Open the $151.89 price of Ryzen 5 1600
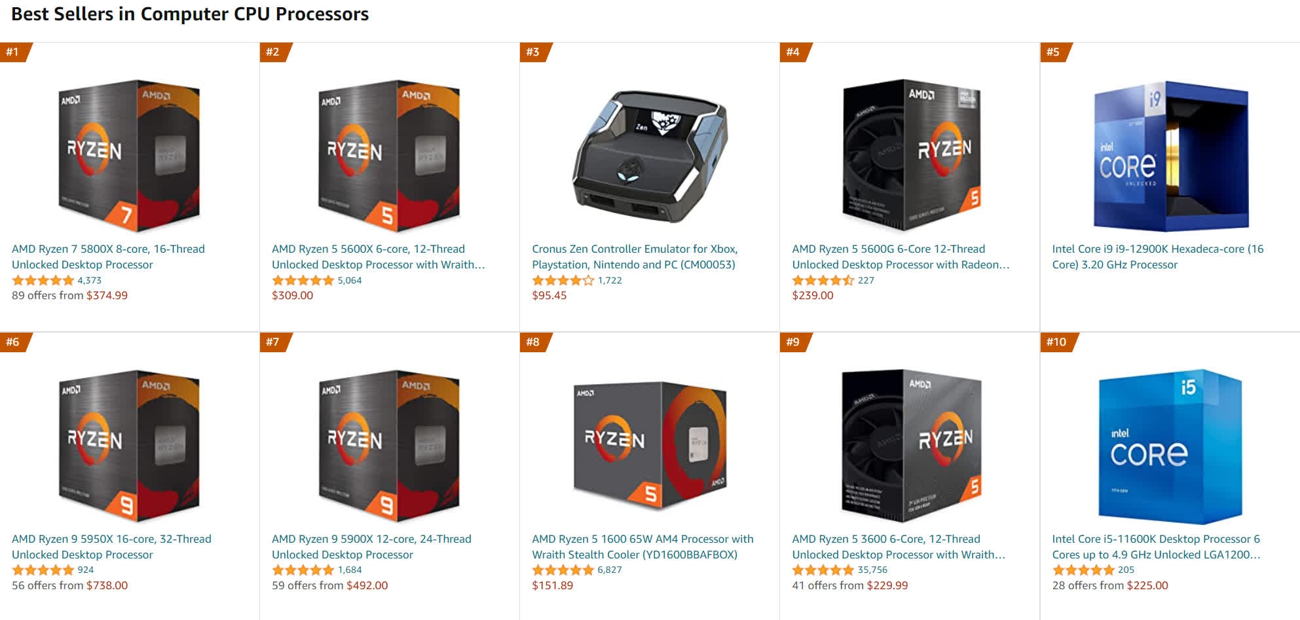 (x=552, y=585)
